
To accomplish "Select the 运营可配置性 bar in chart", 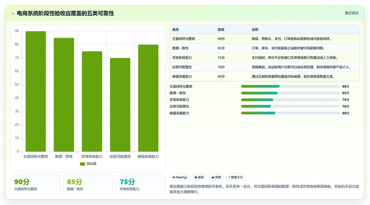I will click(x=120, y=105).
